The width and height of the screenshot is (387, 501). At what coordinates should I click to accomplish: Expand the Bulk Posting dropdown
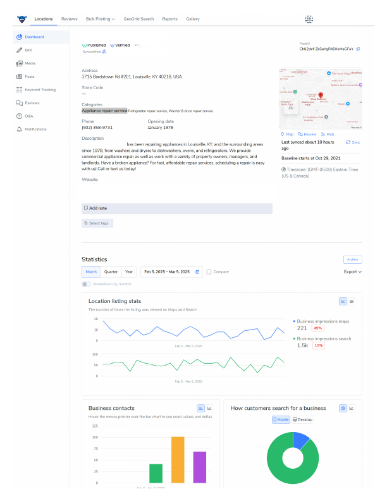point(101,19)
